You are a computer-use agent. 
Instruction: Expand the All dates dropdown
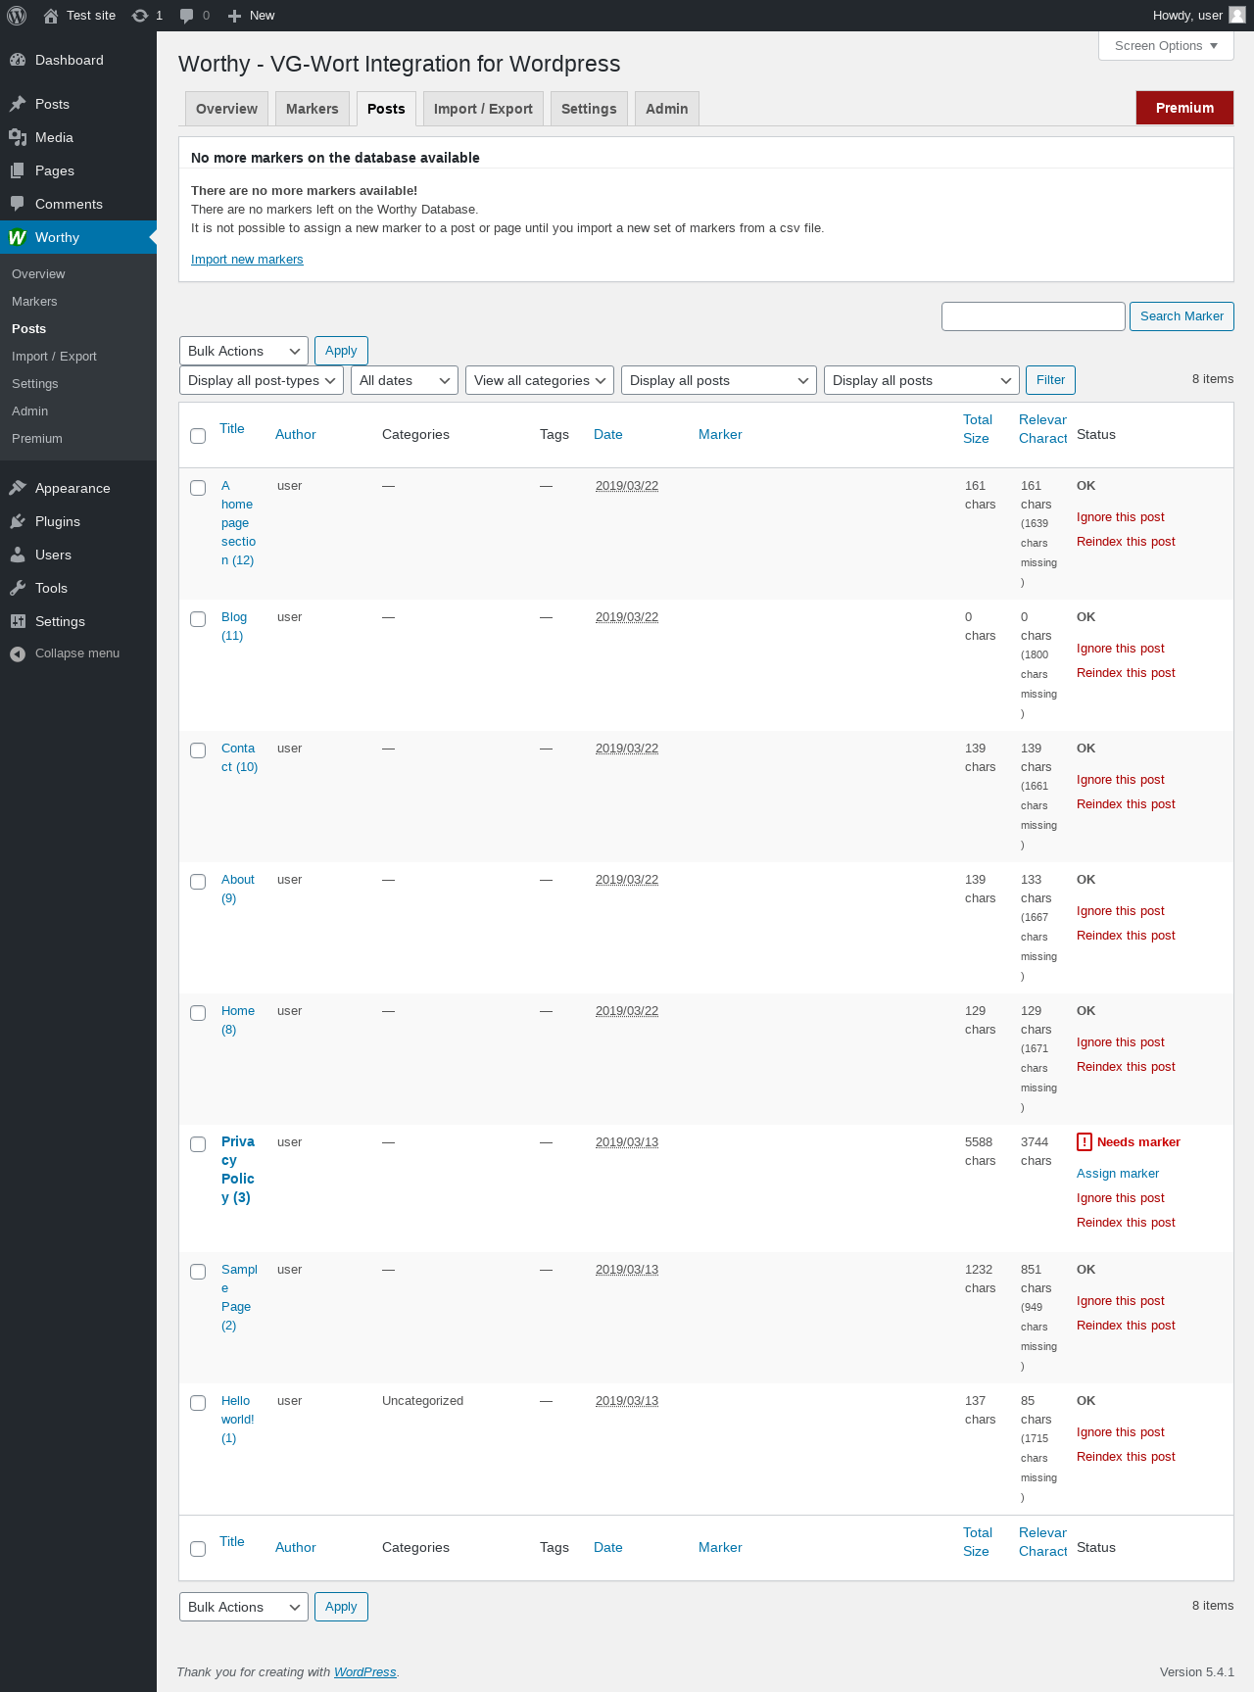pos(405,380)
